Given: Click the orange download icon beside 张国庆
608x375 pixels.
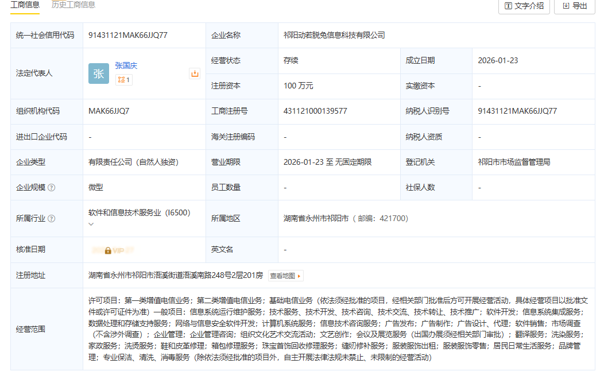Looking at the screenshot, I should [x=195, y=74].
